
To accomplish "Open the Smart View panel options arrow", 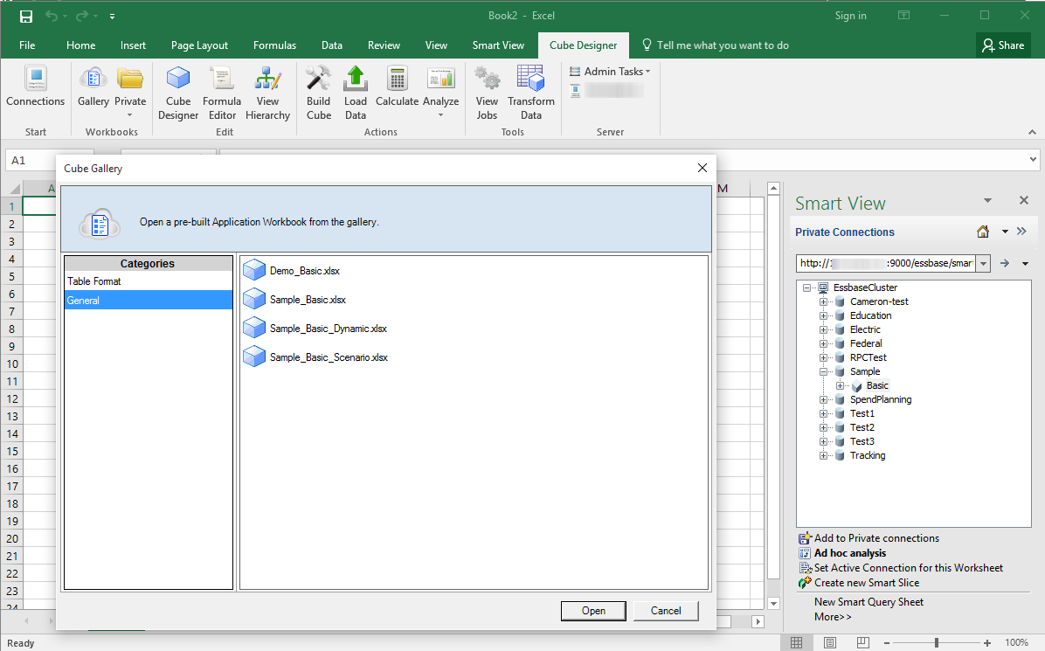I will 987,201.
